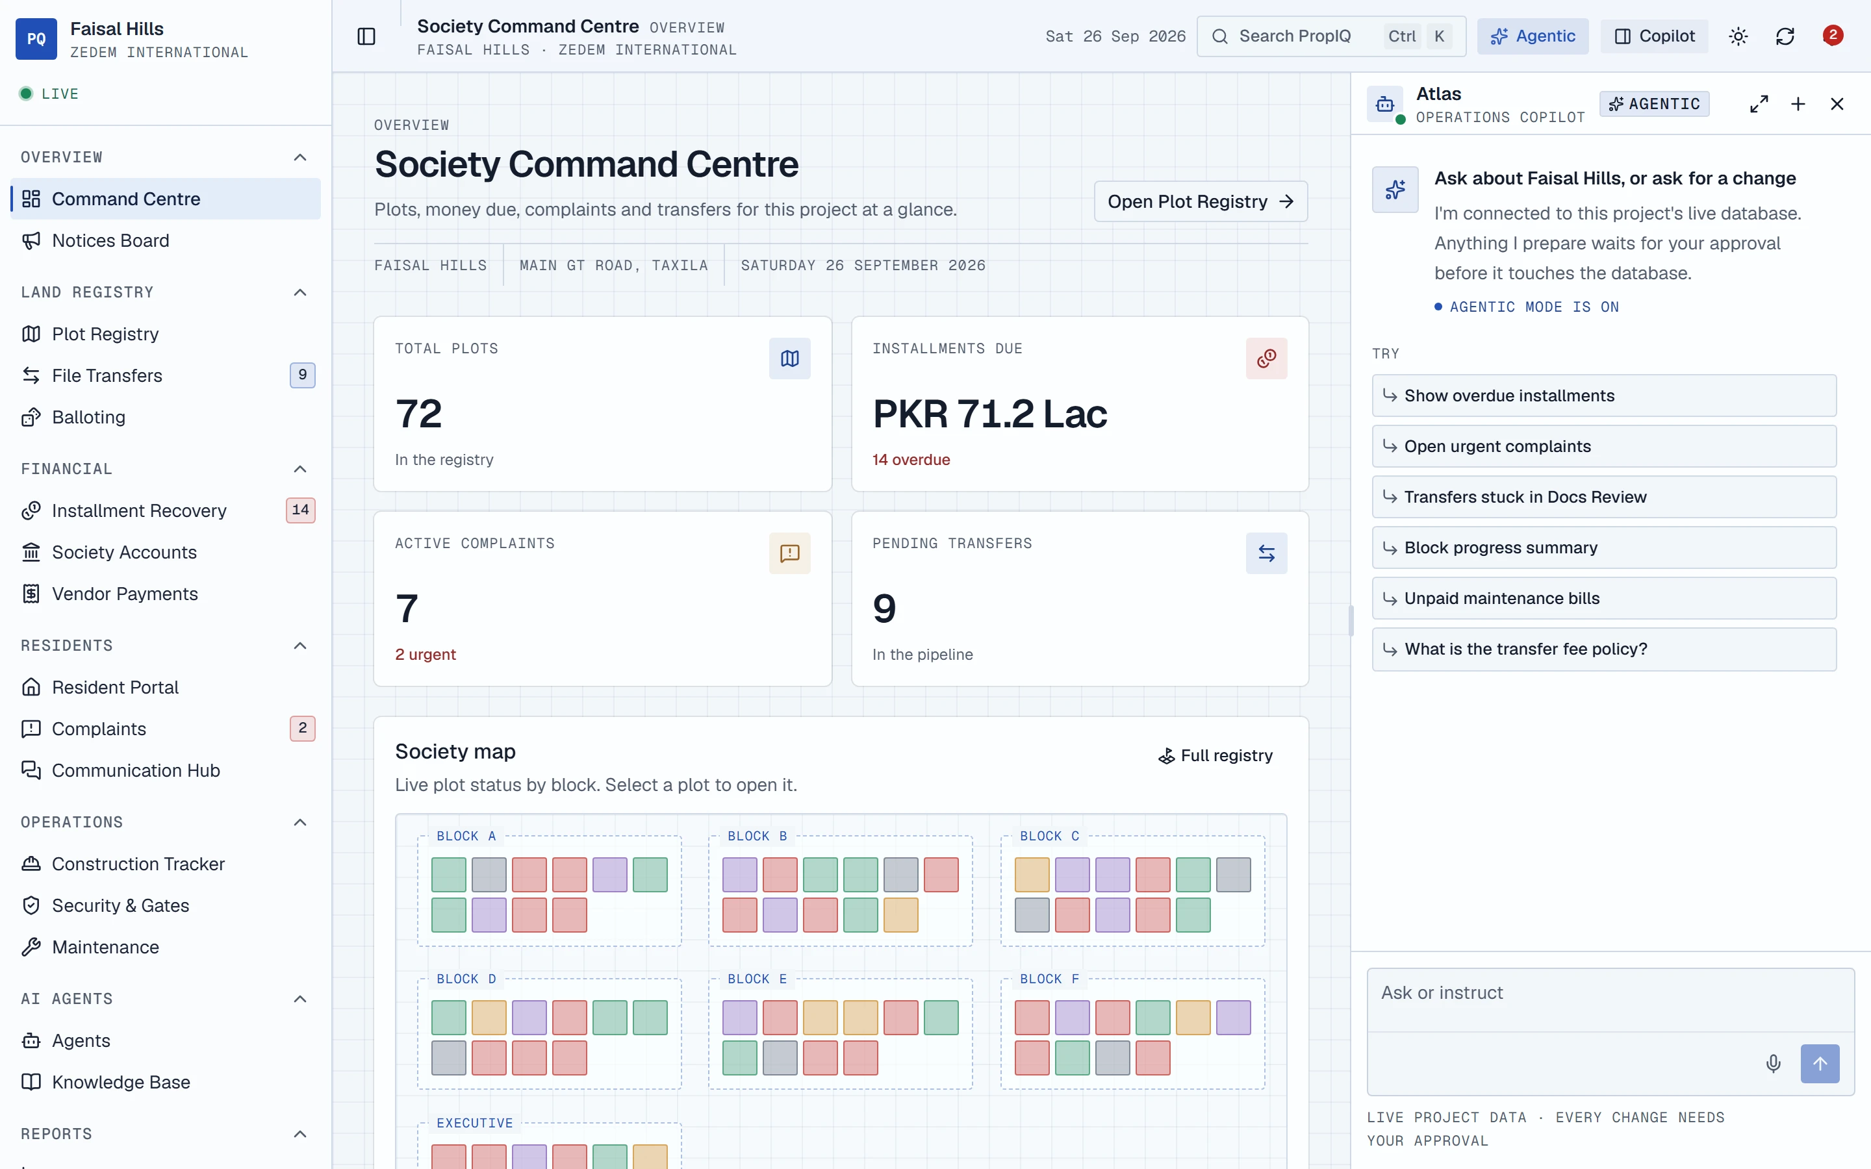The width and height of the screenshot is (1871, 1169).
Task: Enable Agentic mode in the top bar
Action: point(1533,36)
